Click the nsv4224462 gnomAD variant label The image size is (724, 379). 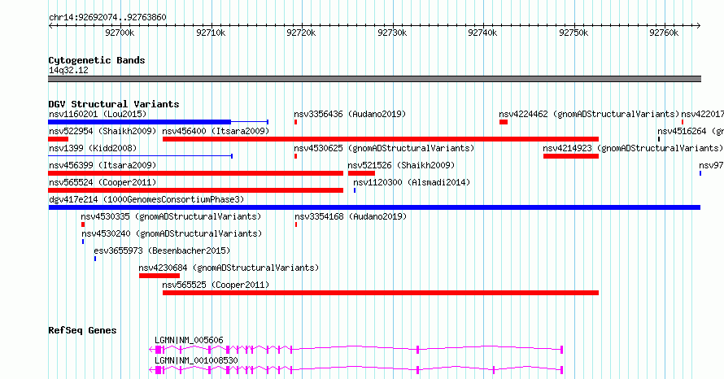coord(589,114)
